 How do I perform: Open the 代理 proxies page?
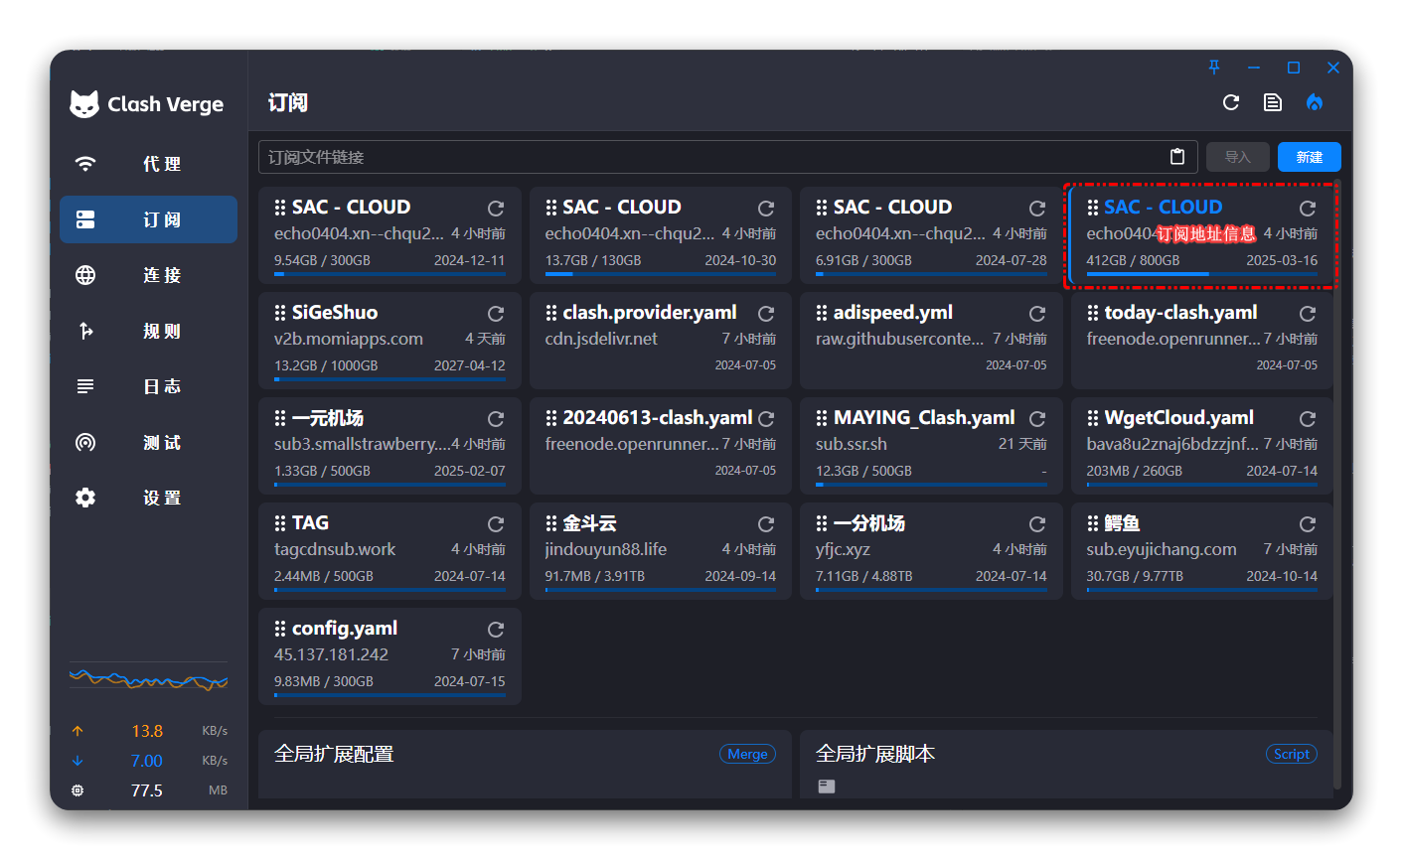149,164
